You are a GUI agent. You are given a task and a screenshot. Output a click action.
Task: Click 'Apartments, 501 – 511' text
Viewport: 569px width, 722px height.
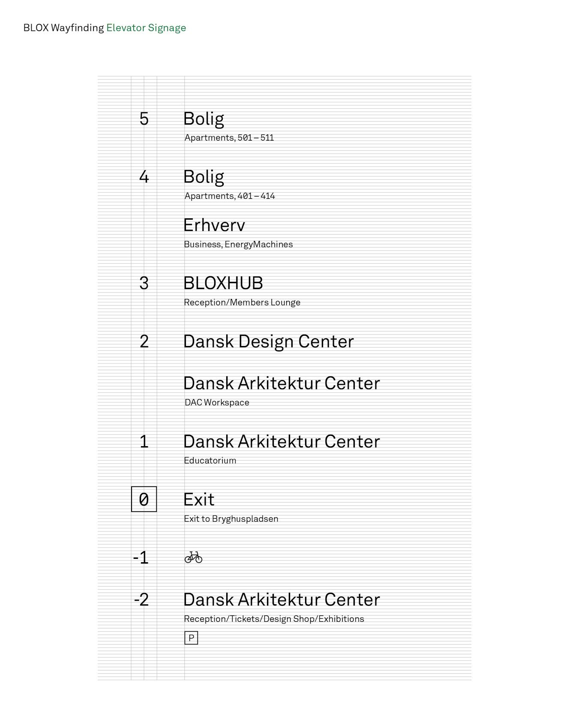[229, 137]
